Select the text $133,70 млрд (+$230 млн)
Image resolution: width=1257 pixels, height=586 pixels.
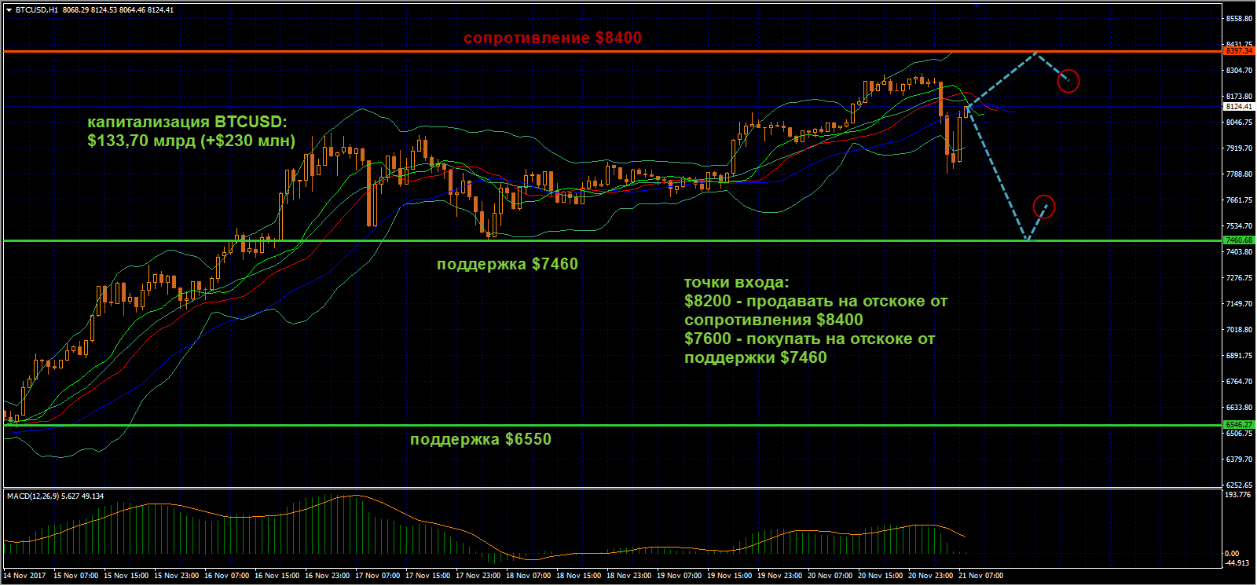coord(192,141)
